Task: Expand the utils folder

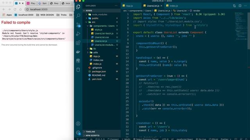Action: point(102,52)
